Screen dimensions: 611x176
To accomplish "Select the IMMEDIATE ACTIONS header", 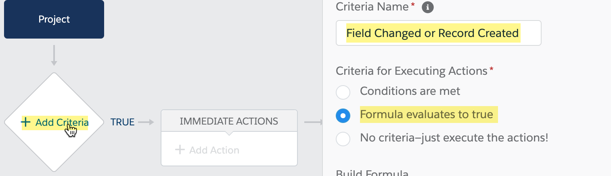I will pos(229,121).
